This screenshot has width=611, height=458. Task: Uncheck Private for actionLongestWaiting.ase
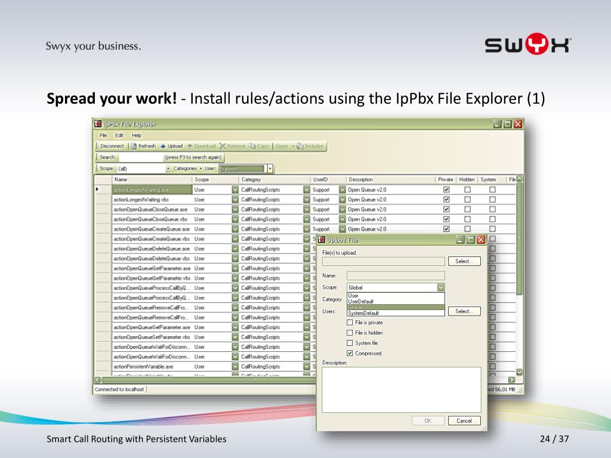[x=446, y=190]
